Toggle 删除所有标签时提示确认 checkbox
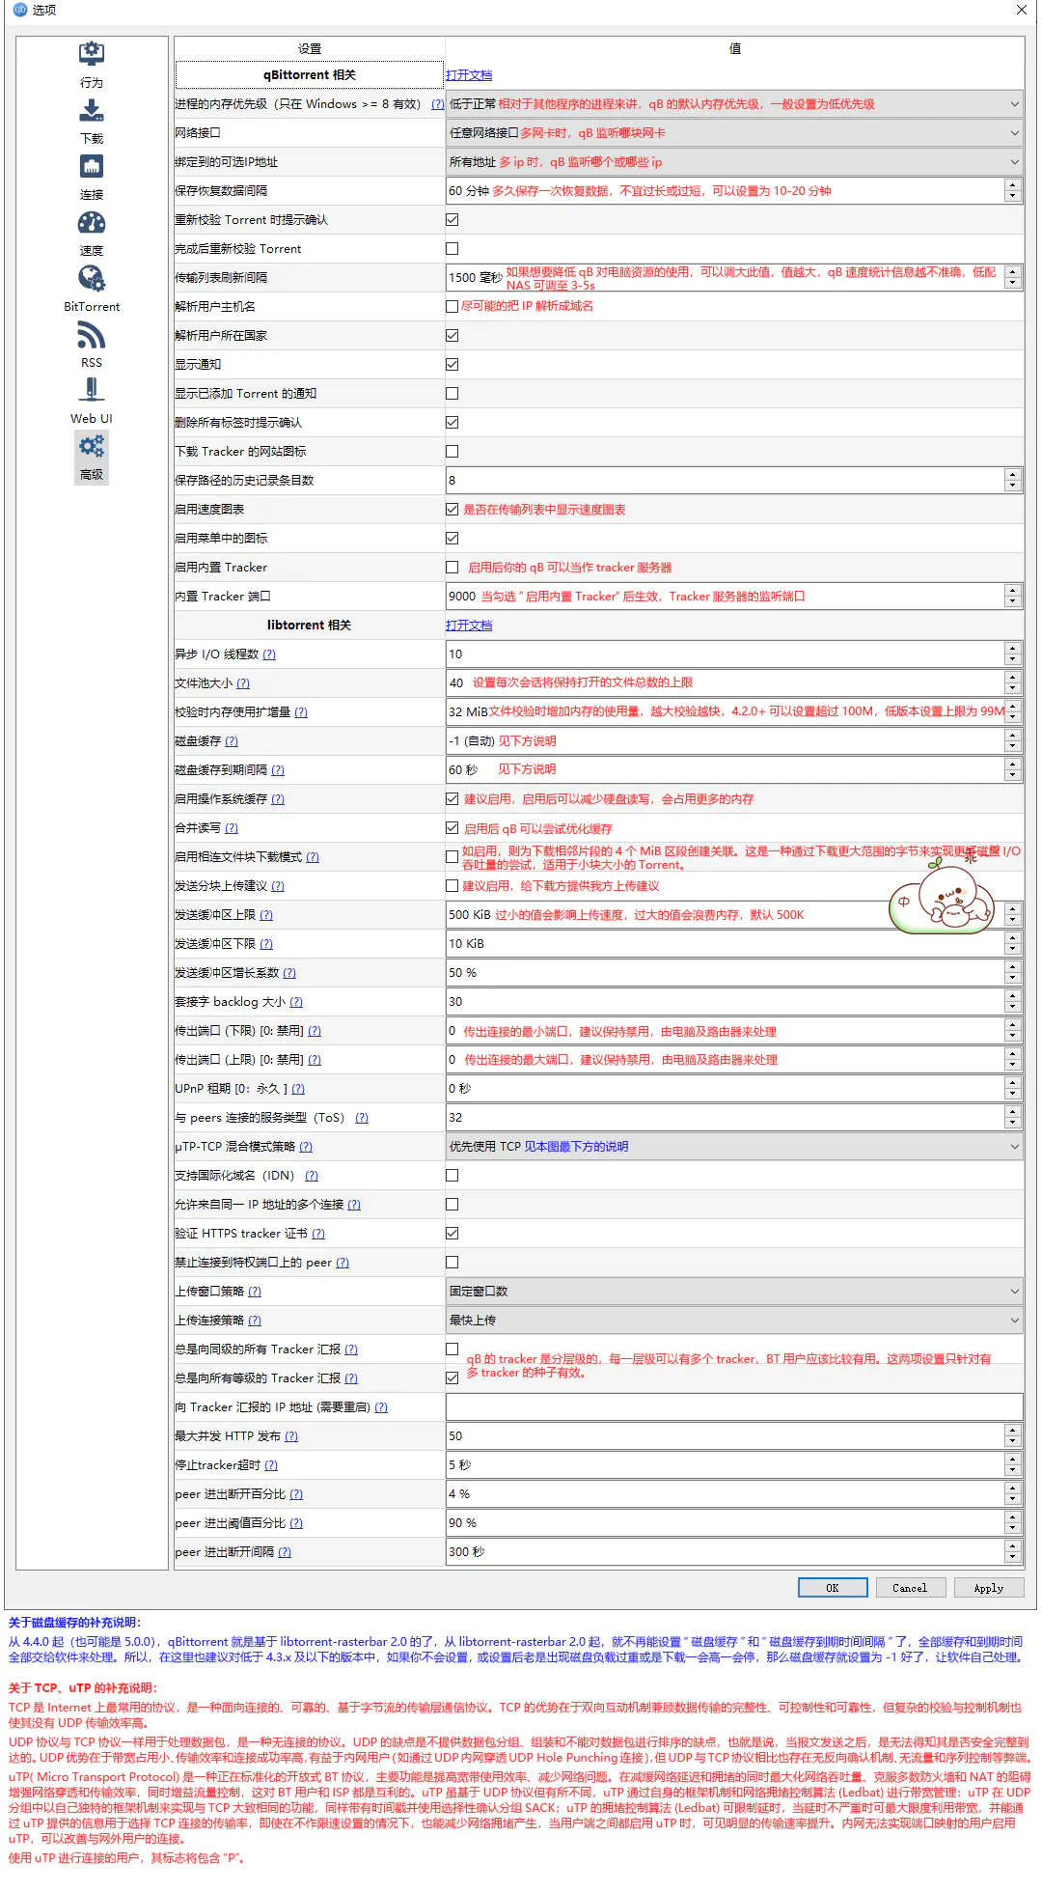This screenshot has width=1042, height=1892. [x=452, y=423]
